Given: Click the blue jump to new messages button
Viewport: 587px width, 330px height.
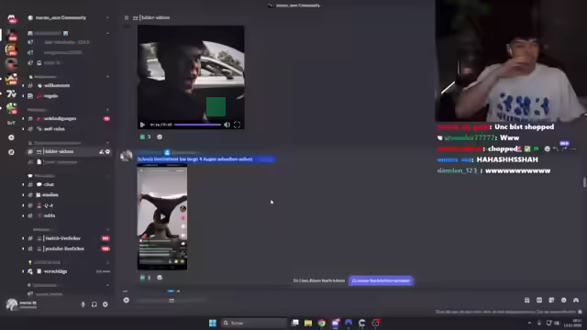Looking at the screenshot, I should pos(381,280).
